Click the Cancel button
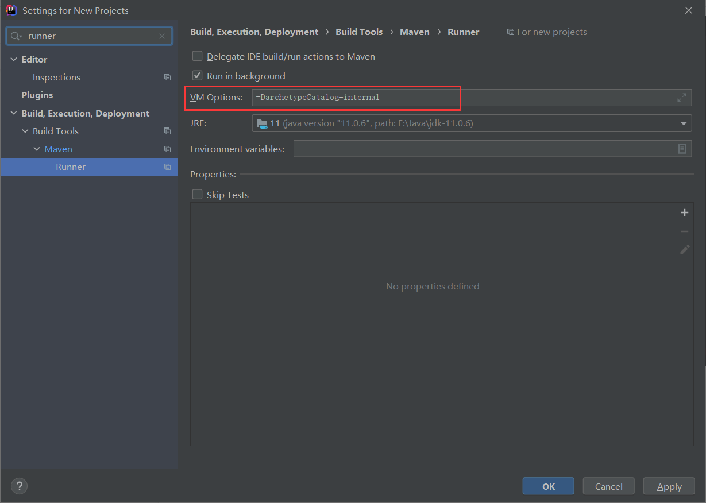This screenshot has height=503, width=706. click(x=609, y=486)
